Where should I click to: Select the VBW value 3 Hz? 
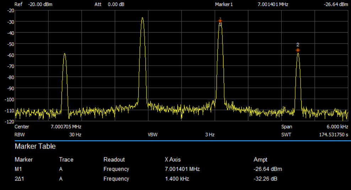coord(210,135)
